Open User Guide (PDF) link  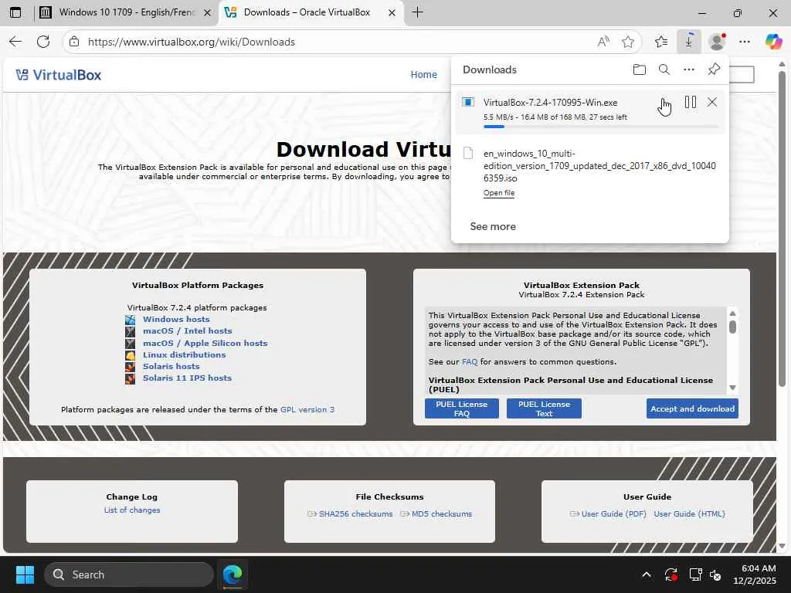tap(613, 513)
